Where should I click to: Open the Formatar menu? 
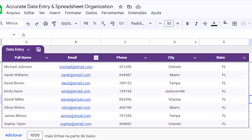(x=73, y=13)
